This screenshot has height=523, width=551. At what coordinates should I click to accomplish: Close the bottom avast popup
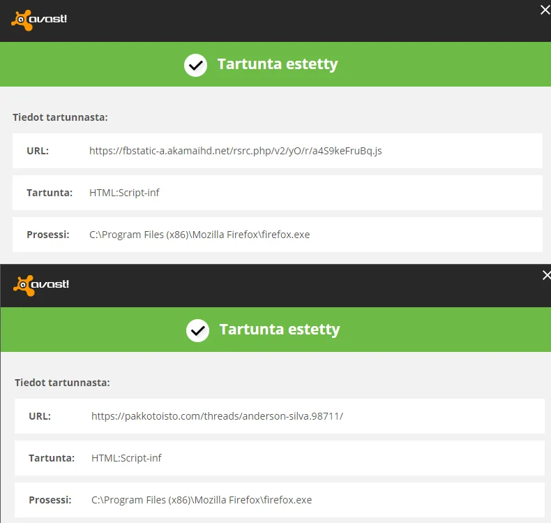[x=546, y=275]
